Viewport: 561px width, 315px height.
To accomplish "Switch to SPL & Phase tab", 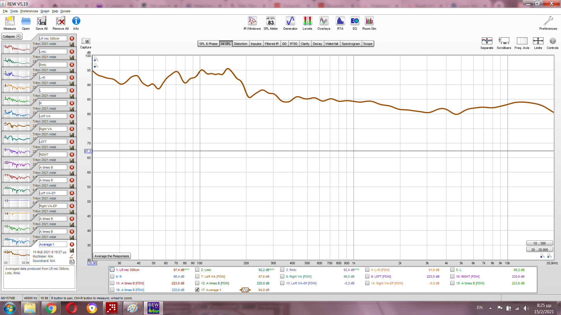I will (208, 44).
